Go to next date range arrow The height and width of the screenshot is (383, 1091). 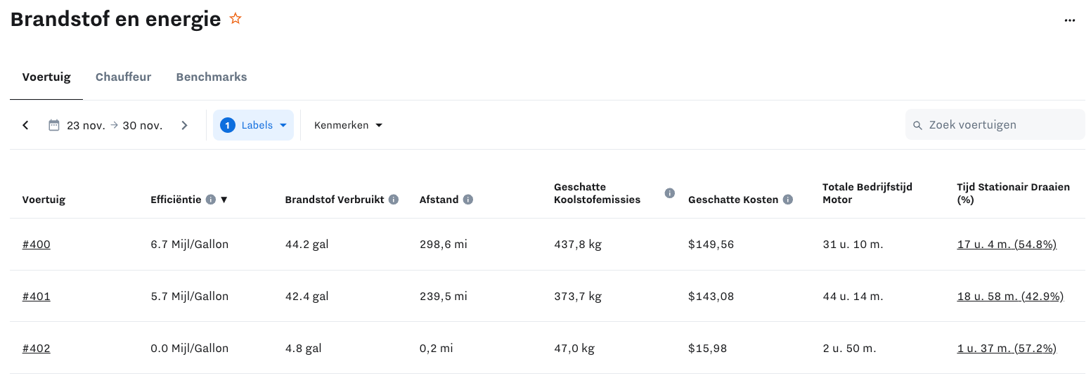click(x=185, y=125)
